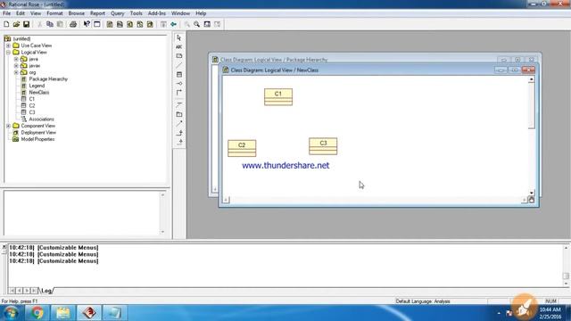Viewport: 571px width, 321px height.
Task: Click the log window scrollbar down arrow
Action: 566,284
